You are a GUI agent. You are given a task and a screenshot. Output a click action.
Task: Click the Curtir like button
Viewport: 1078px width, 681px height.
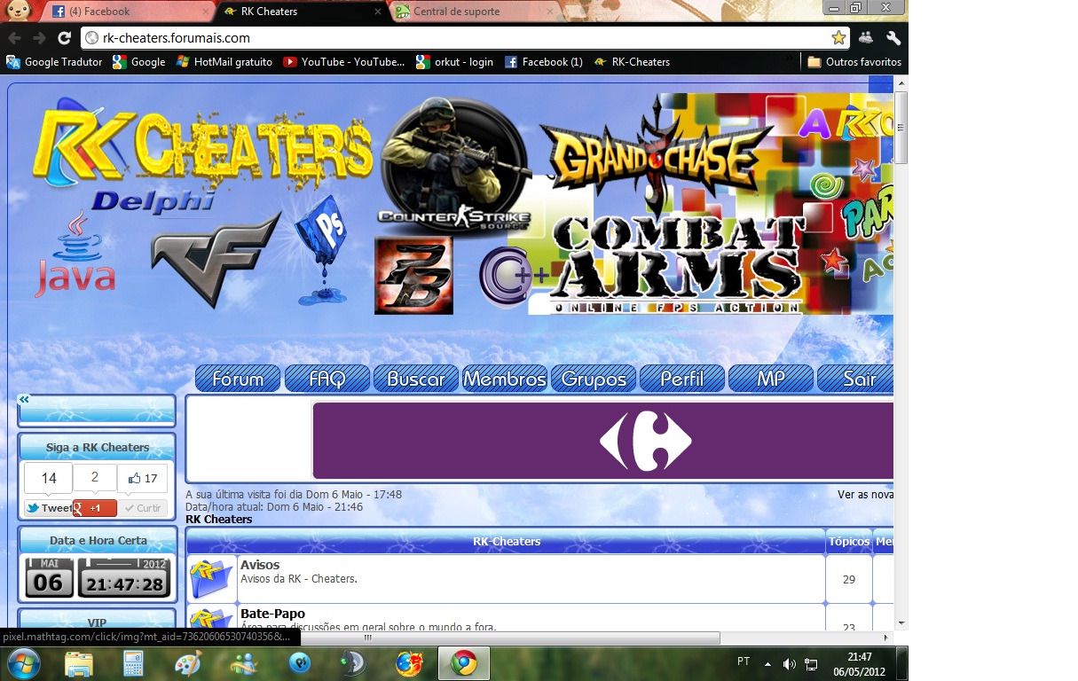point(143,508)
